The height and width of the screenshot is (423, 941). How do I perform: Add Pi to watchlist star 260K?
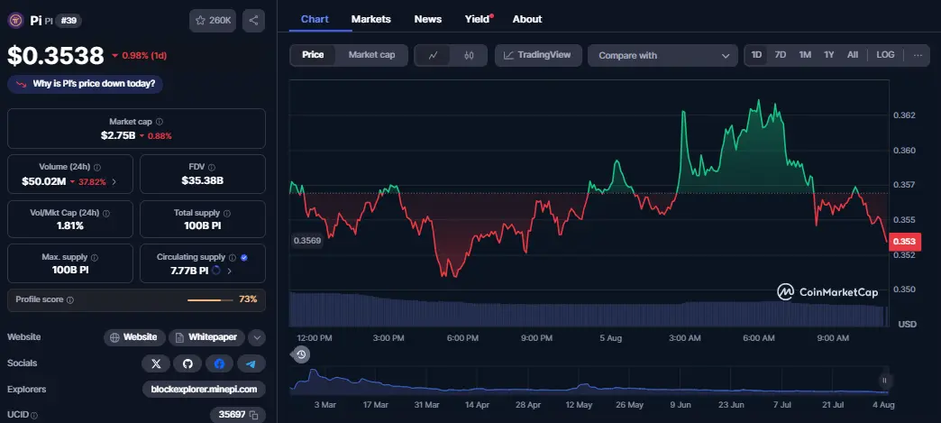213,21
